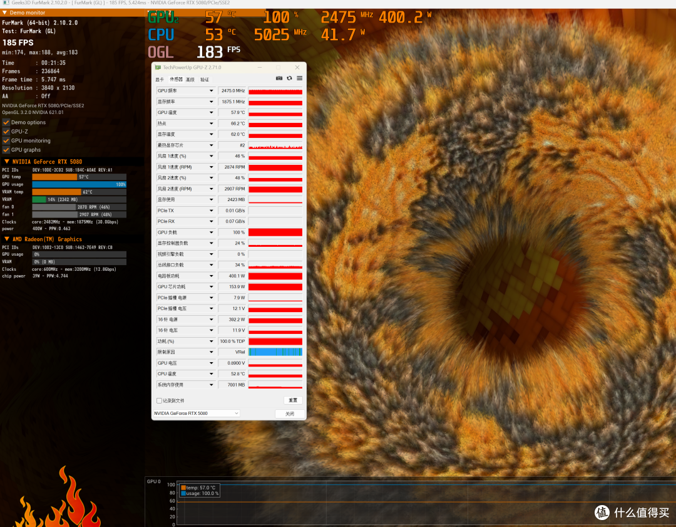Open the NVIDIA GeForce RTX 5080 GPU selector
676x527 pixels.
pos(196,414)
